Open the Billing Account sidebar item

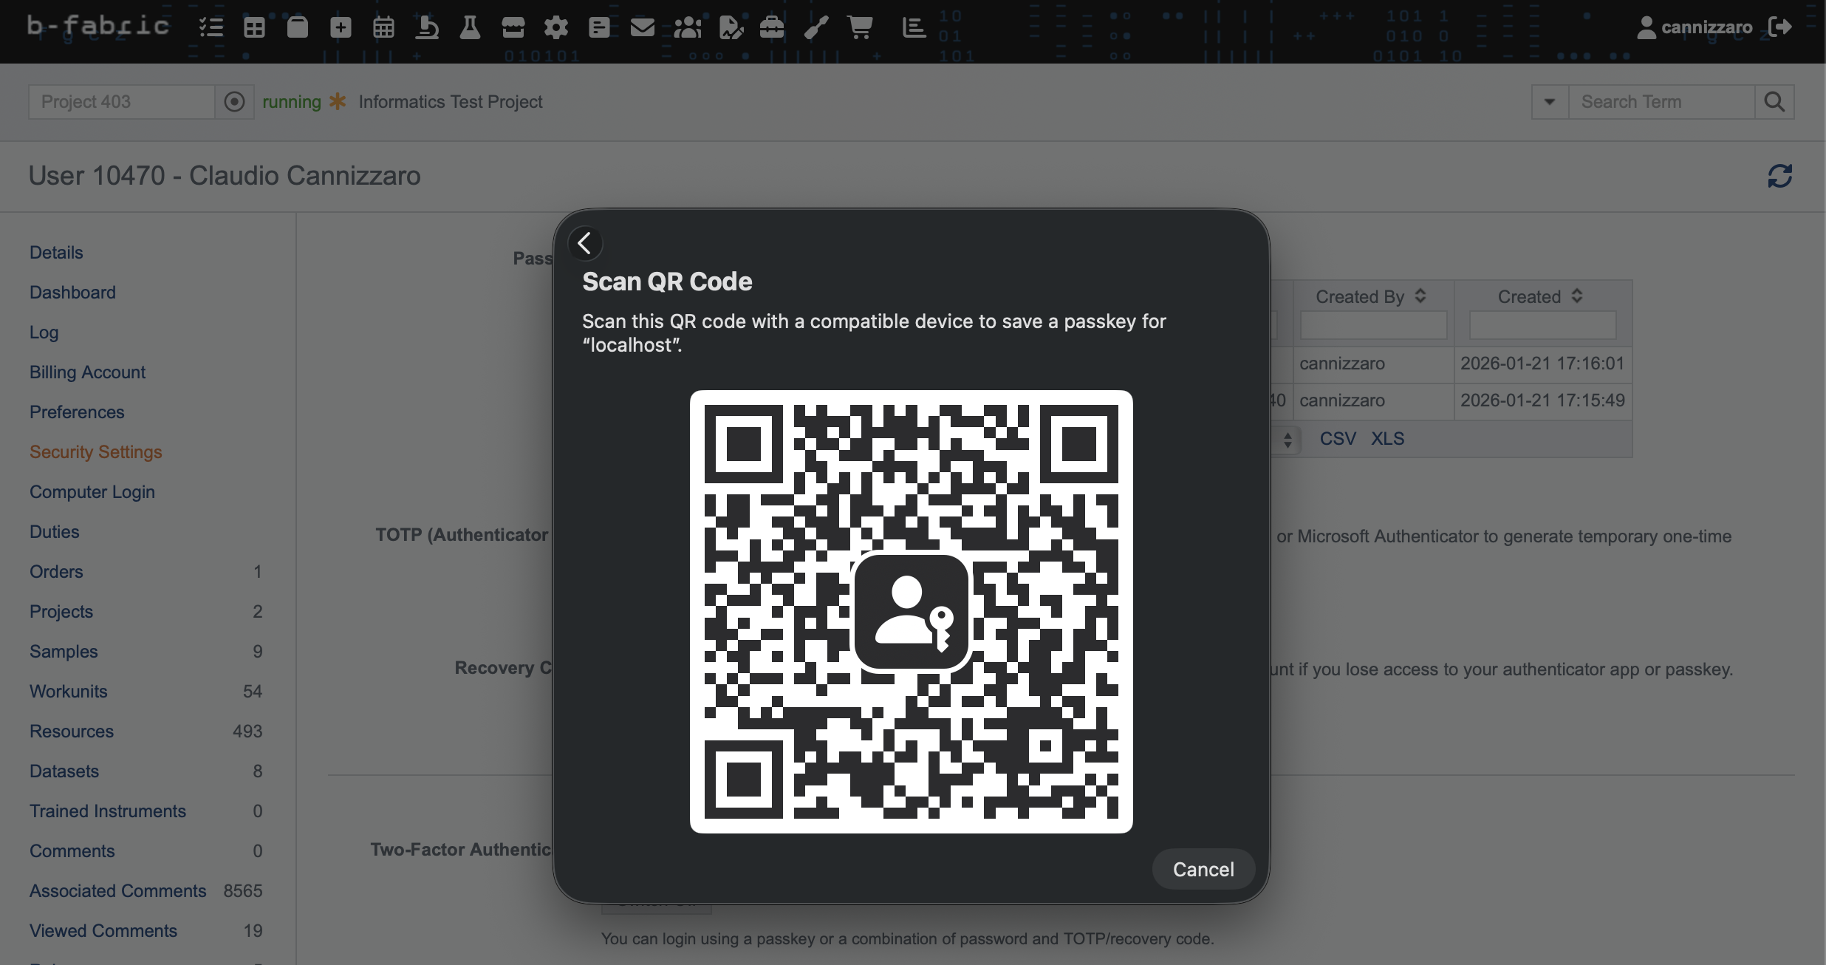[x=87, y=372]
